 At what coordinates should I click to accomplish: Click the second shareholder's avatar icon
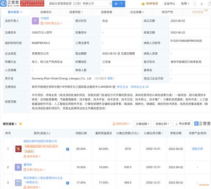18,167
